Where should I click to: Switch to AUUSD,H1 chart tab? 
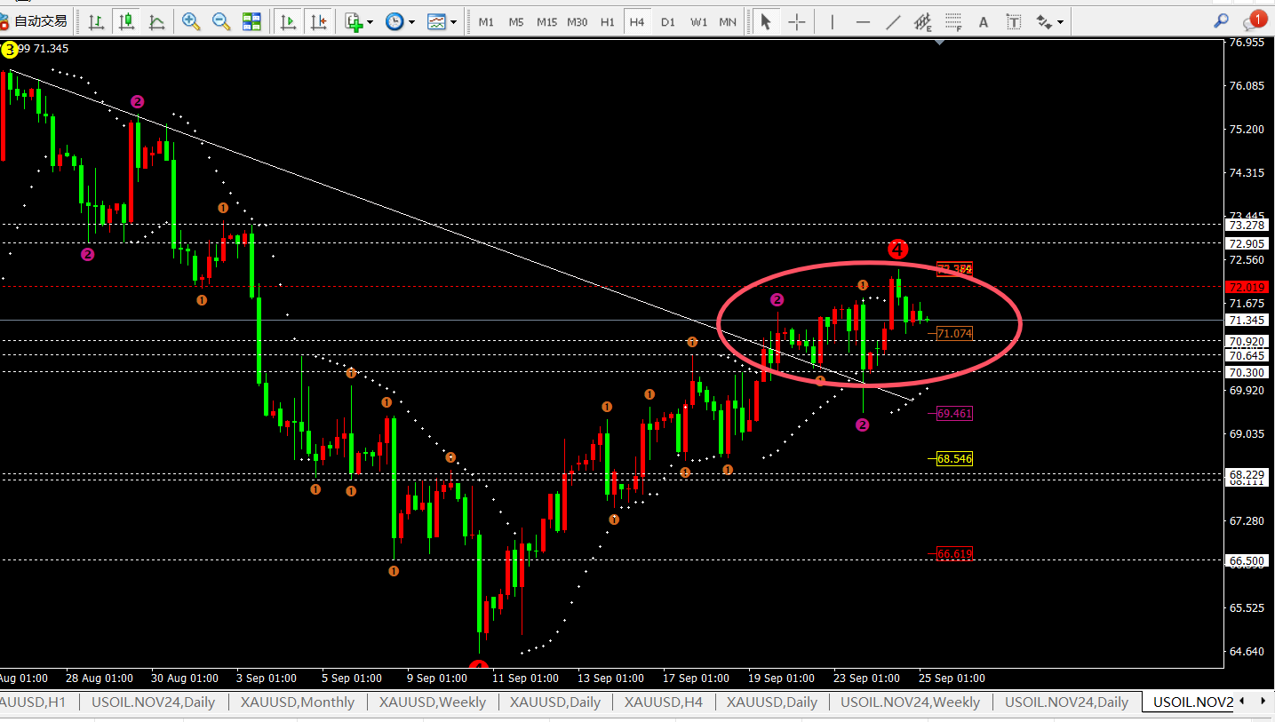tap(33, 702)
